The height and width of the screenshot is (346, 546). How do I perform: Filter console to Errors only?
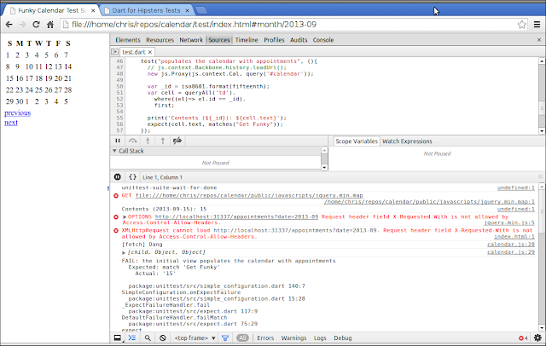tap(265, 338)
